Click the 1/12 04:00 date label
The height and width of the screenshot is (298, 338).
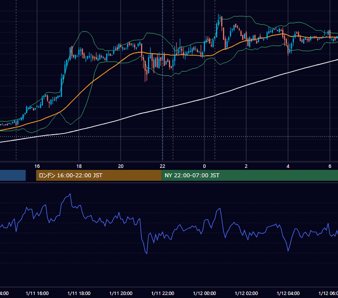coord(288,293)
